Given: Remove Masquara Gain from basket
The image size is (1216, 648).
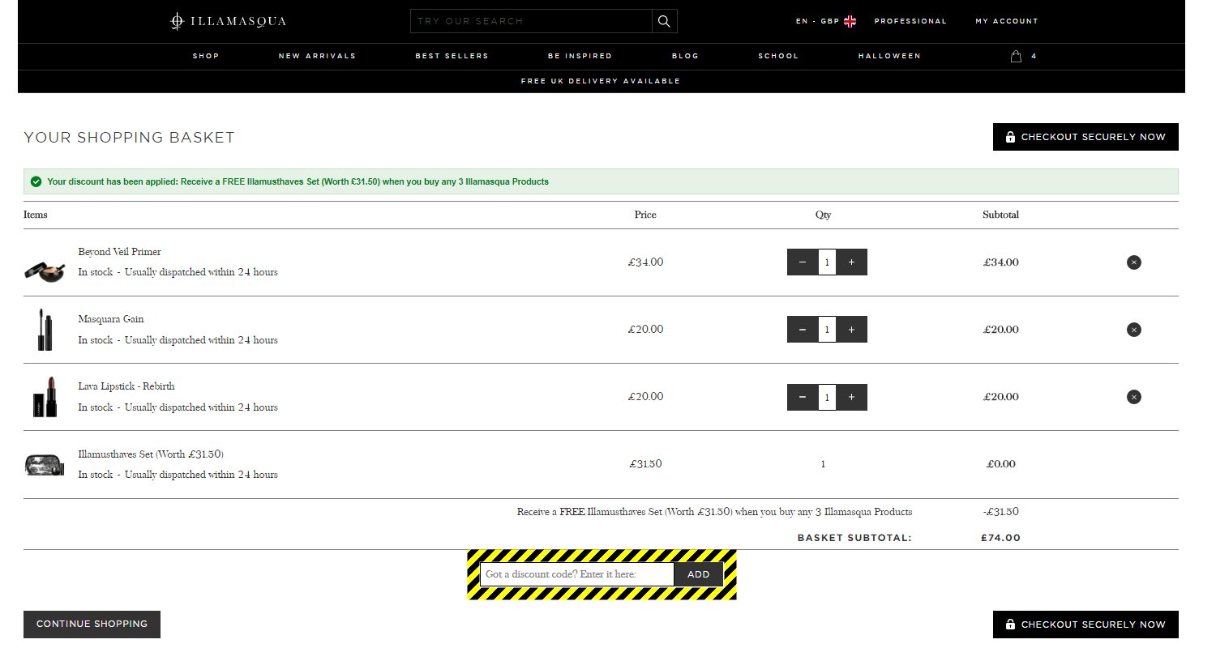Looking at the screenshot, I should [x=1133, y=330].
